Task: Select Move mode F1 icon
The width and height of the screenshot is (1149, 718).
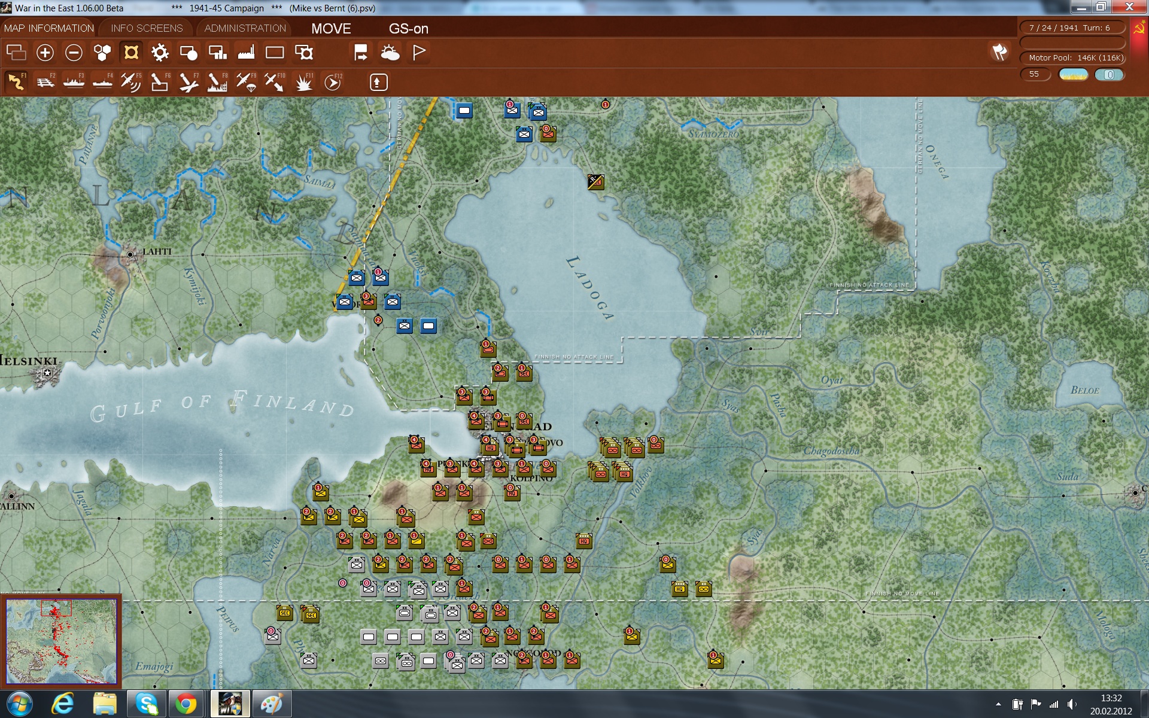Action: [16, 82]
